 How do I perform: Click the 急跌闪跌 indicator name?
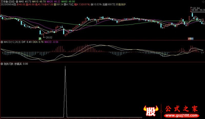[x=8, y=64]
